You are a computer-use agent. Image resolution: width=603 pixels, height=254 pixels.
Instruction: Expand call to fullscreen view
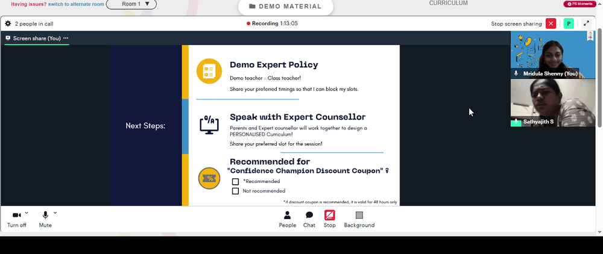586,24
